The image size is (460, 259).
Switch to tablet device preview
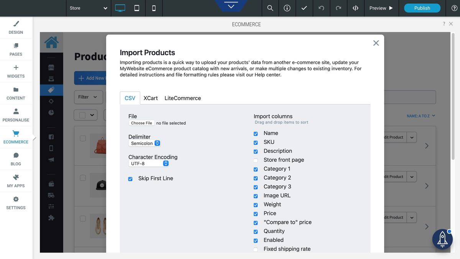[x=137, y=8]
